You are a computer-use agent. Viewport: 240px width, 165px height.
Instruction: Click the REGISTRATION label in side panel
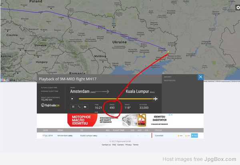tap(170, 81)
